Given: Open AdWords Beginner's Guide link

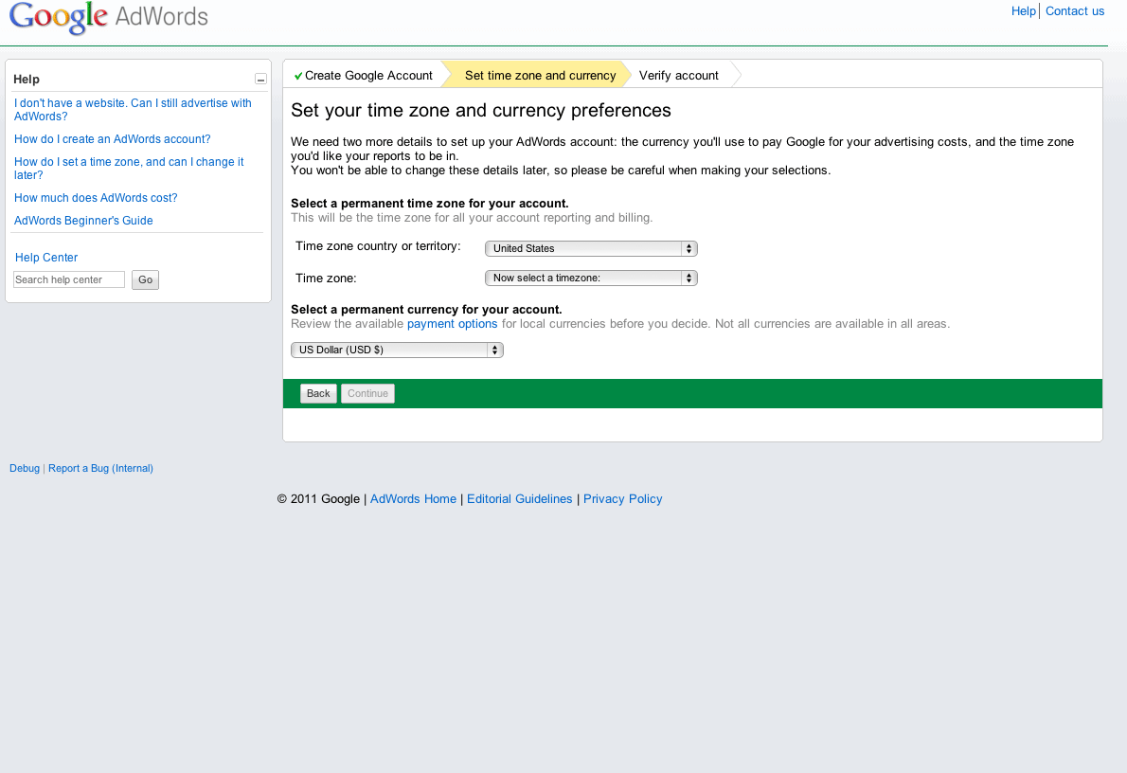Looking at the screenshot, I should [83, 220].
